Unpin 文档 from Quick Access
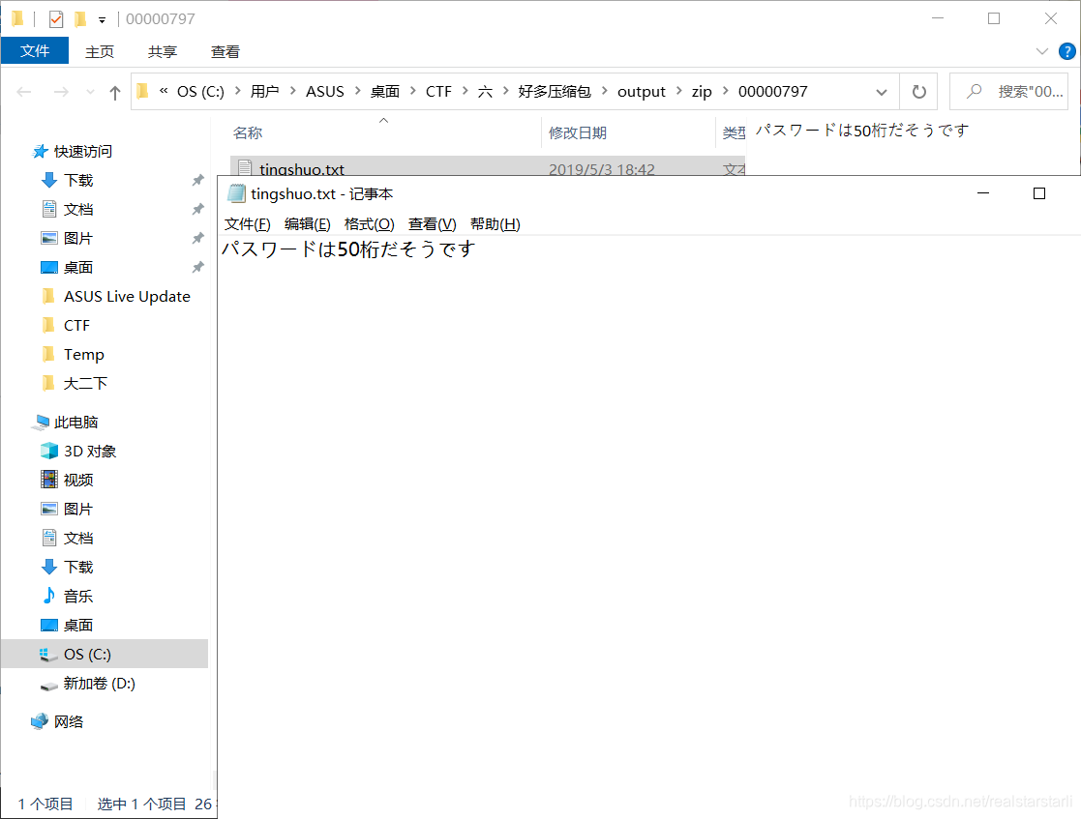The width and height of the screenshot is (1081, 819). tap(196, 209)
